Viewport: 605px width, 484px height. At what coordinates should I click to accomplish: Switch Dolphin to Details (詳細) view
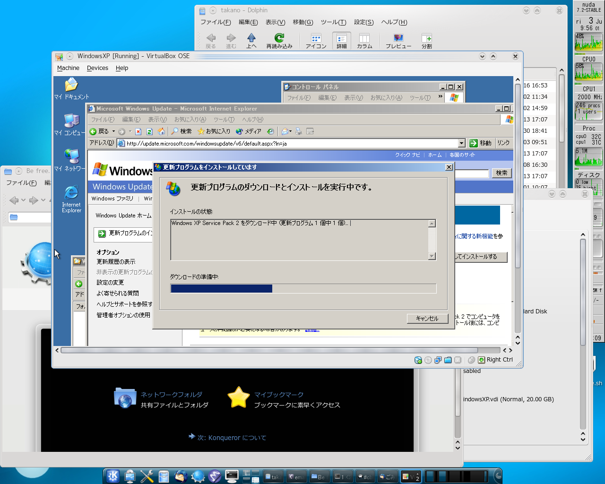pos(341,41)
